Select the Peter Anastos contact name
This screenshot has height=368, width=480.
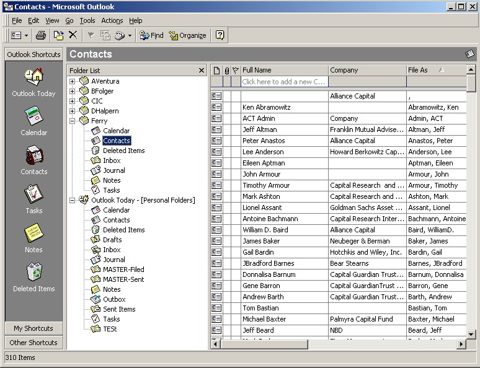(x=264, y=141)
